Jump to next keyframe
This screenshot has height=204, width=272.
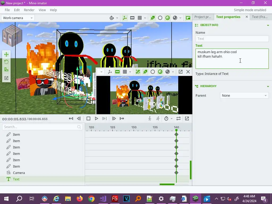[x=122, y=118]
